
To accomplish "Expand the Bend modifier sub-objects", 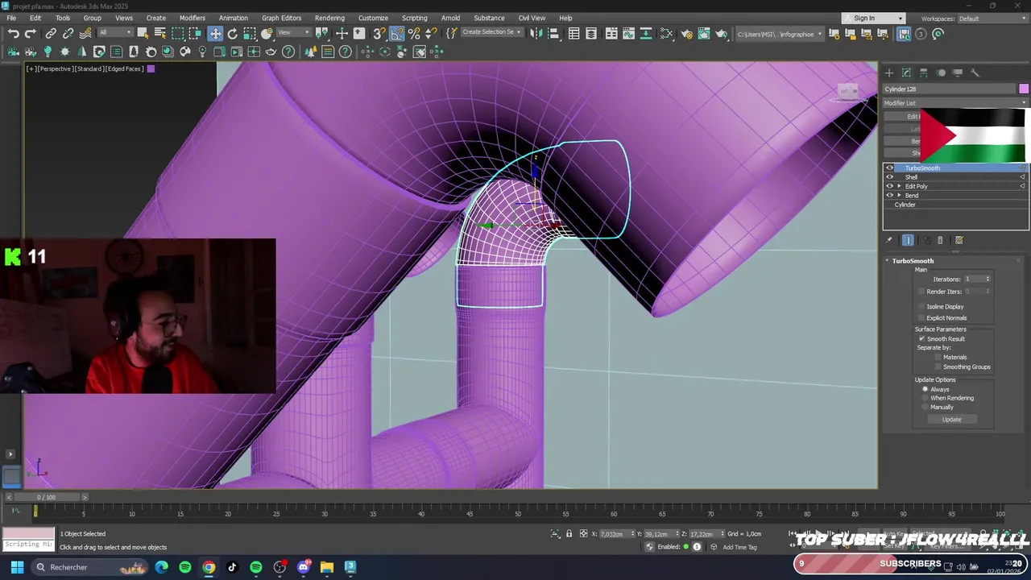I will 900,196.
